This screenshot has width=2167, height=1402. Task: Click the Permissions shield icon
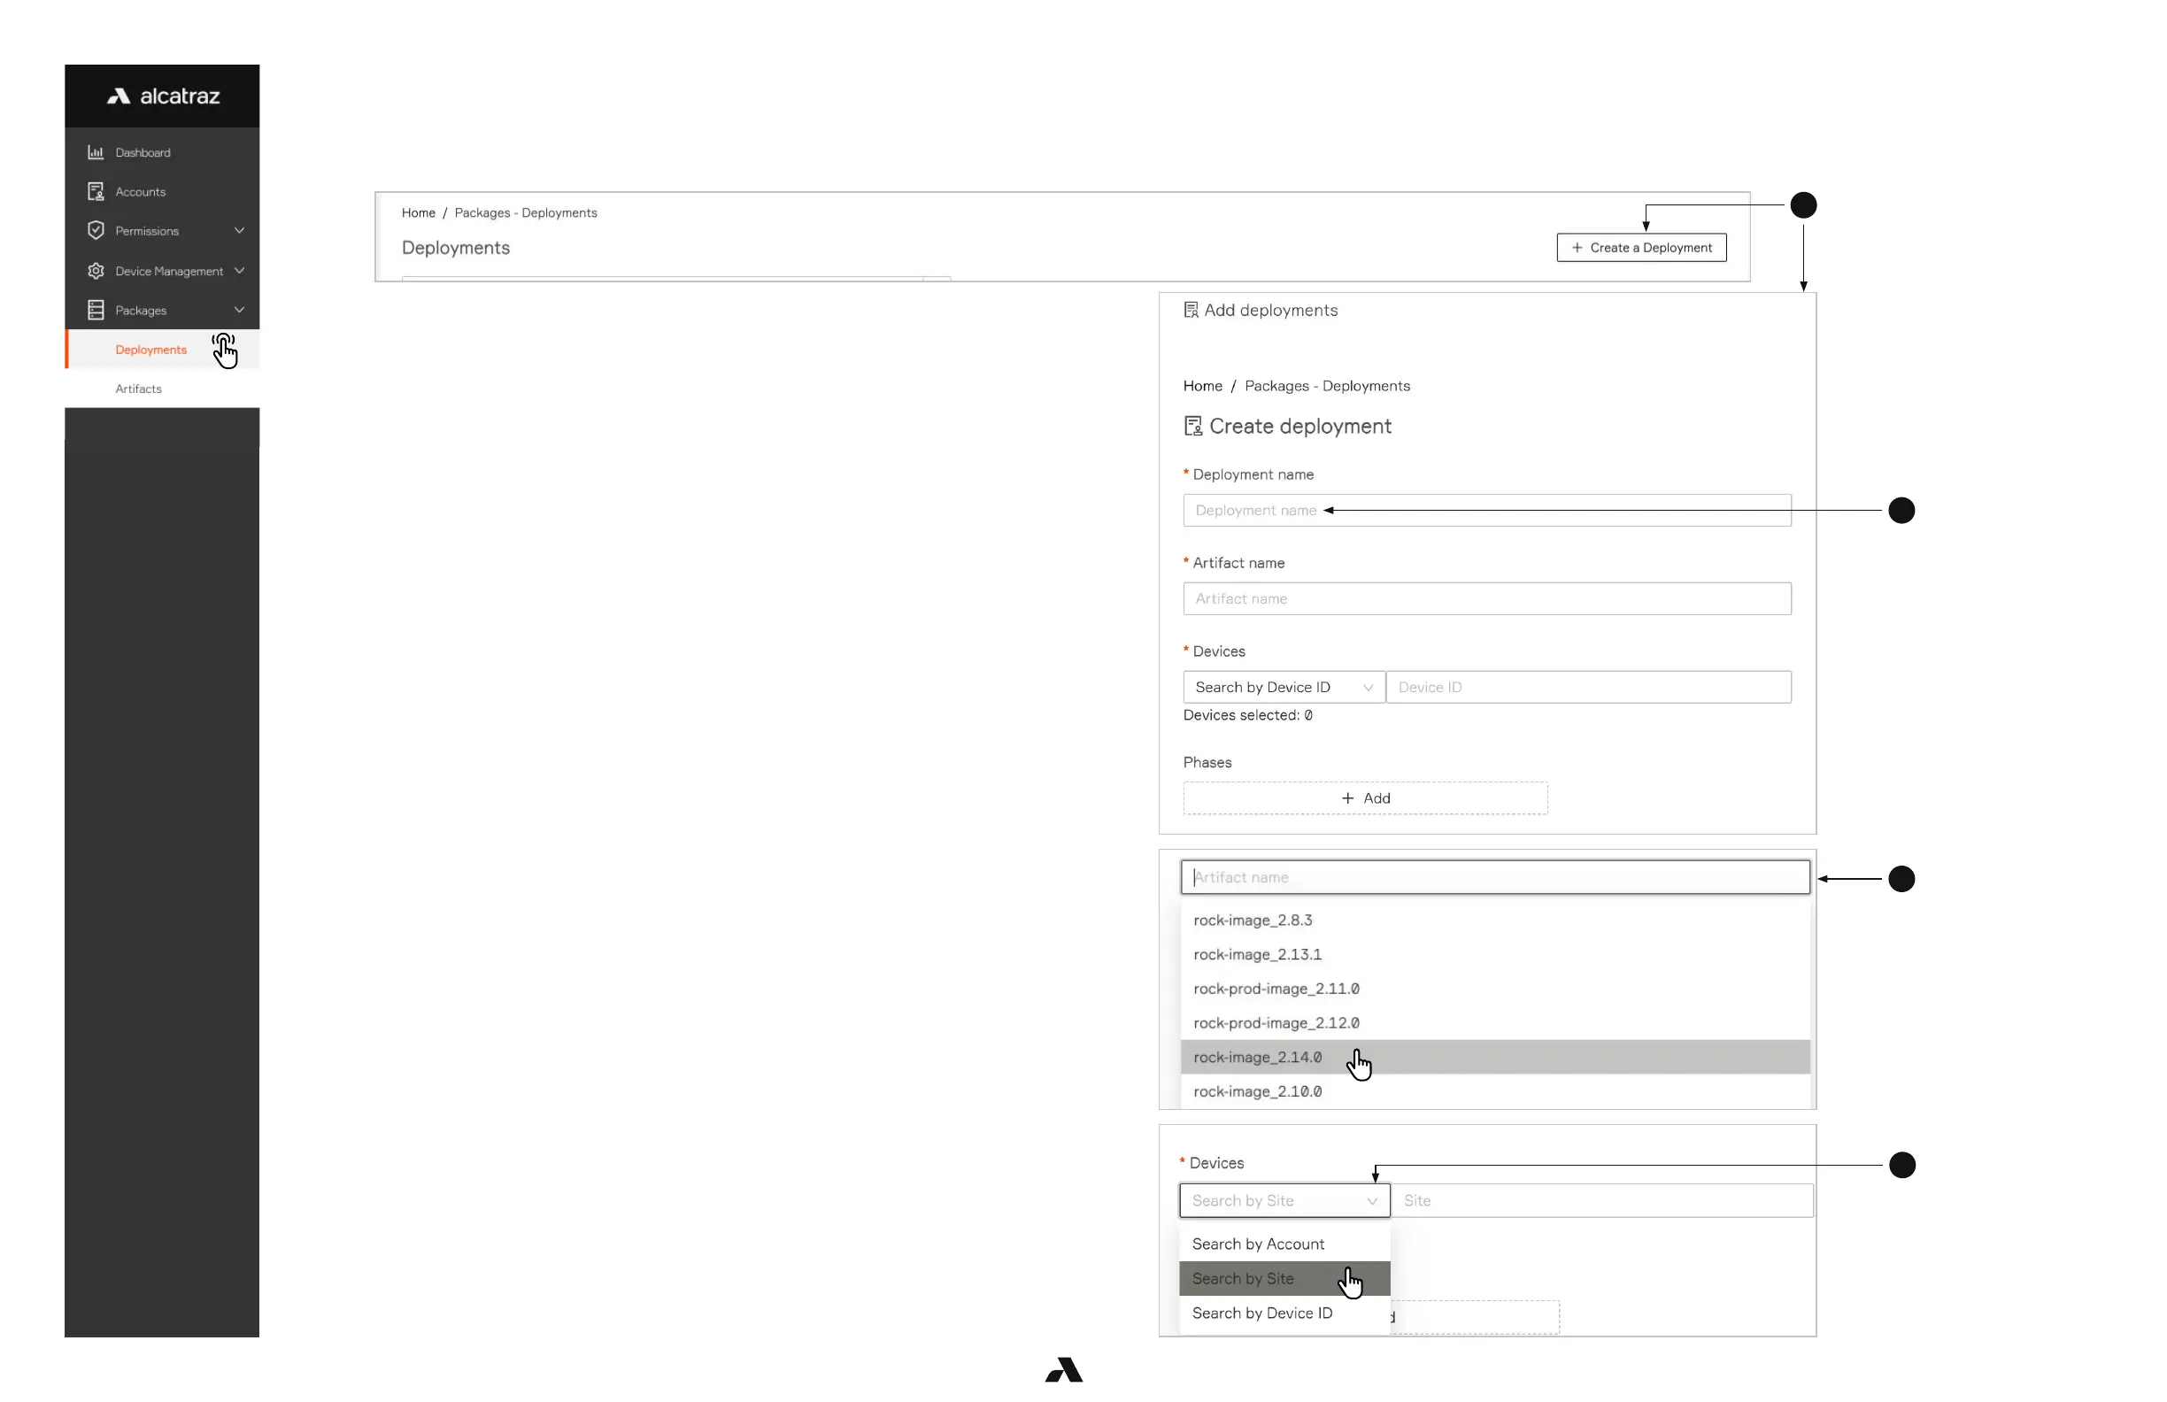tap(96, 230)
